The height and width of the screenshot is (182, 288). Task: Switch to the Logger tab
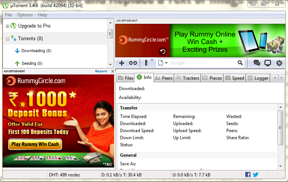(x=258, y=78)
